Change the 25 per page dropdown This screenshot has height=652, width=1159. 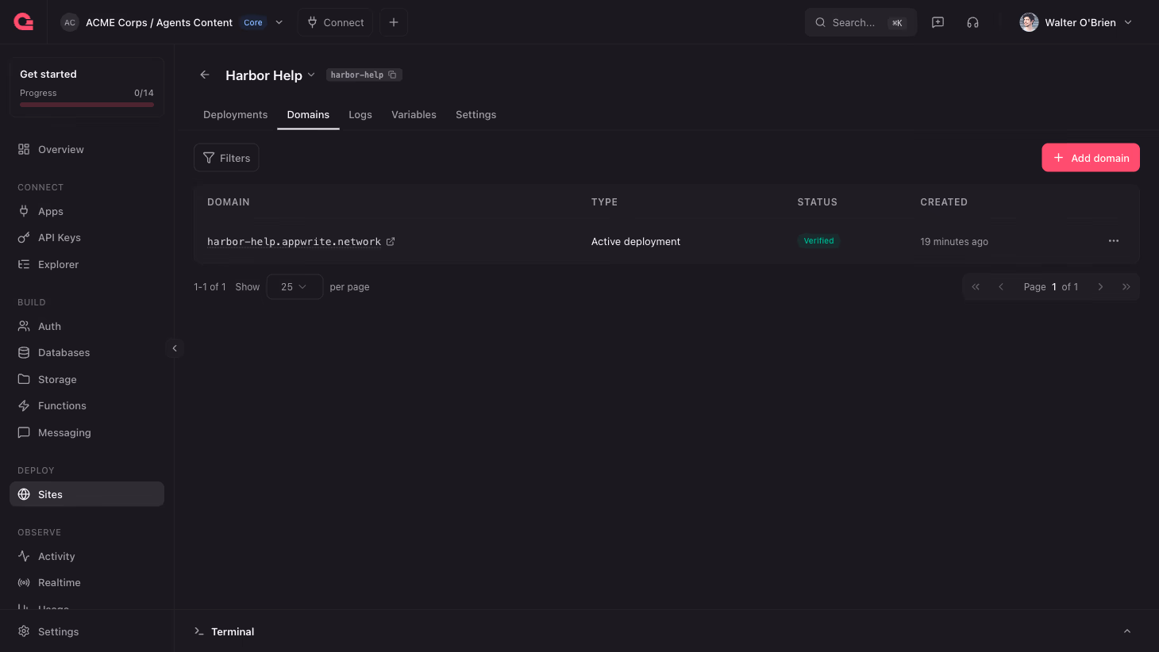[295, 287]
